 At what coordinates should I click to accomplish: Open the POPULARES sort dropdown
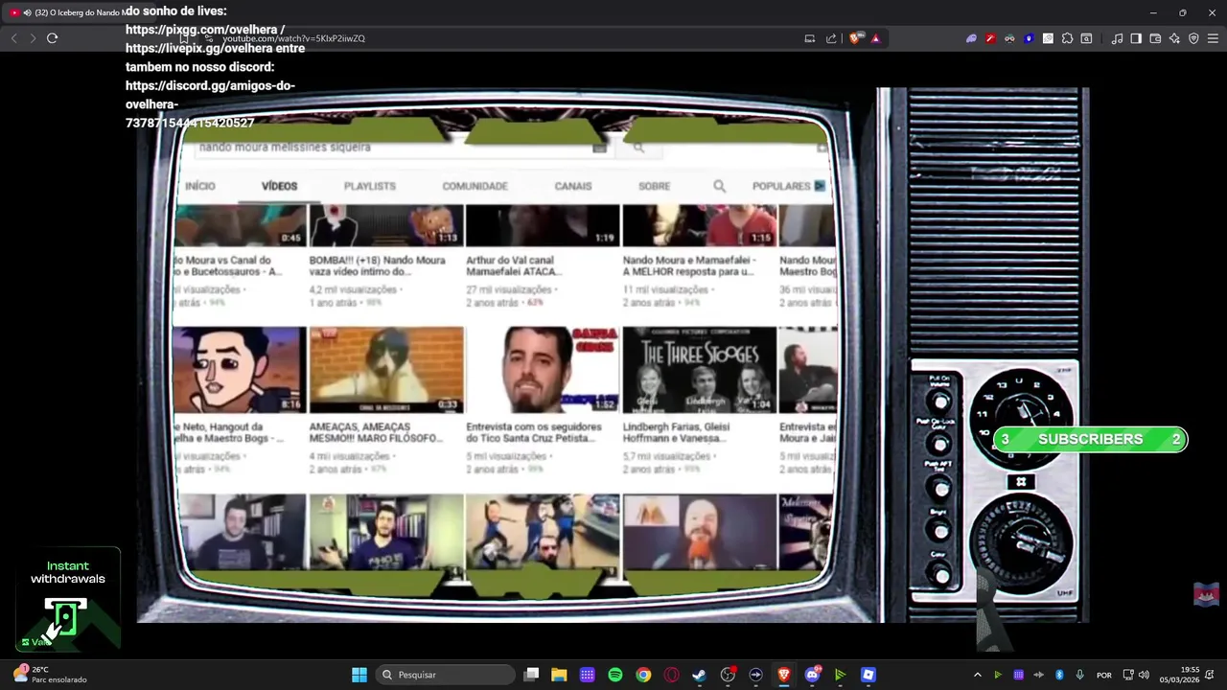pyautogui.click(x=788, y=186)
